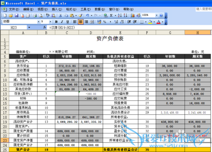Apply red Font Color letter A
Screen dimensions: 212x152
tap(159, 22)
